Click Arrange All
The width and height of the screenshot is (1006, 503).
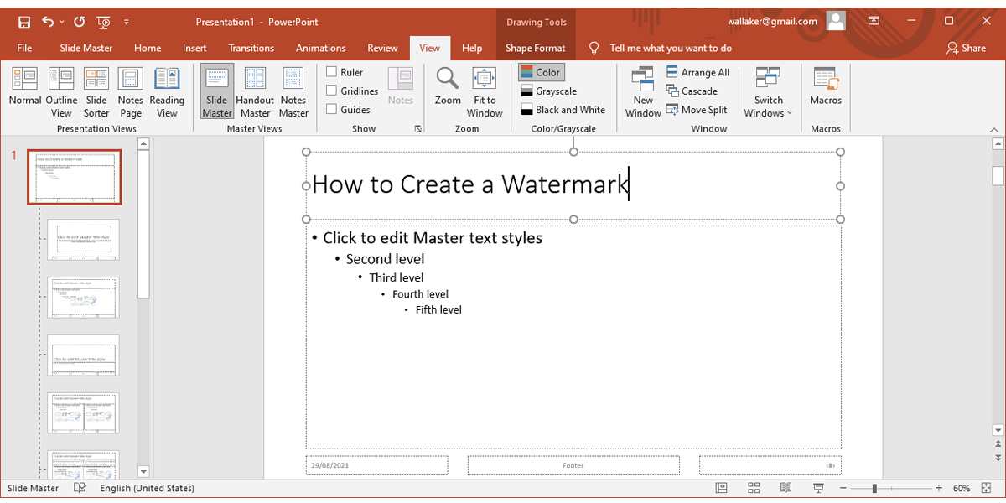coord(698,72)
